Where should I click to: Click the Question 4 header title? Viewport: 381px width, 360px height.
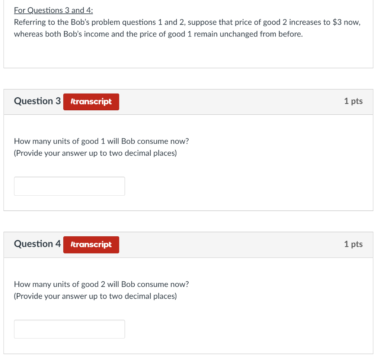(x=37, y=244)
